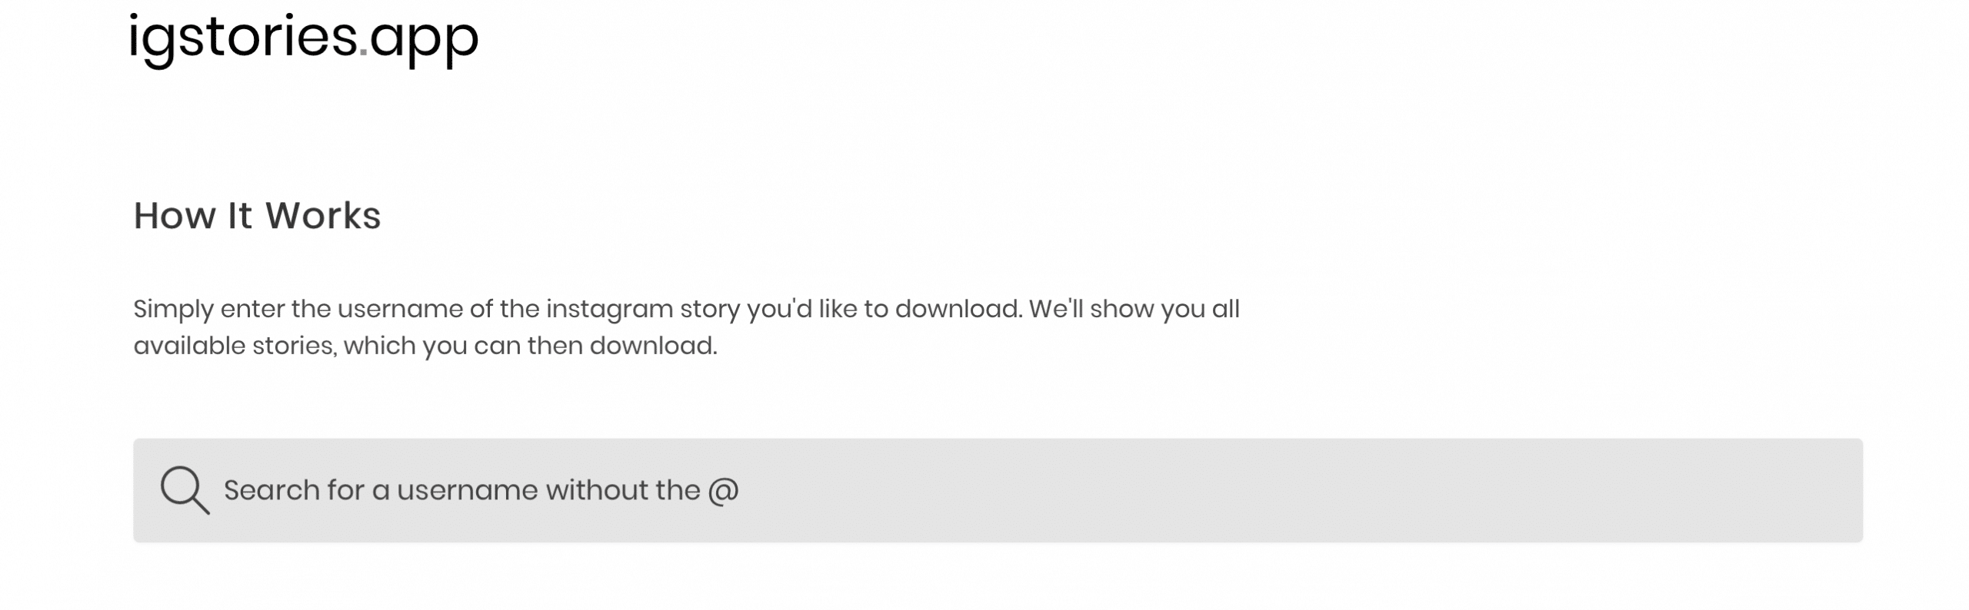Click 'We'll show you all' in the description

(1134, 309)
